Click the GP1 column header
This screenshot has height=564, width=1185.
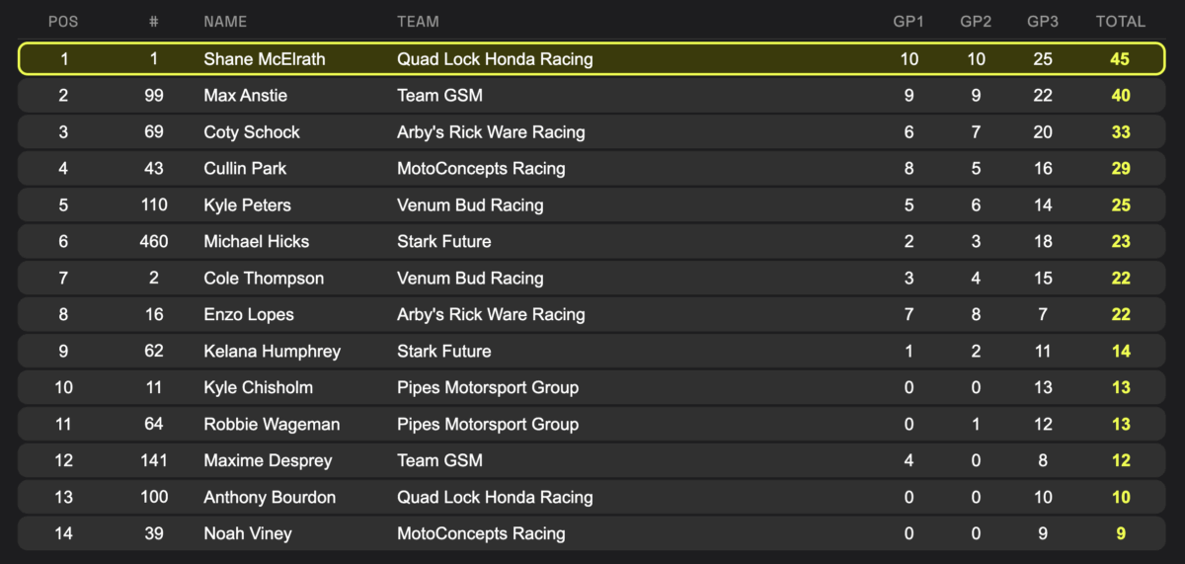tap(908, 21)
